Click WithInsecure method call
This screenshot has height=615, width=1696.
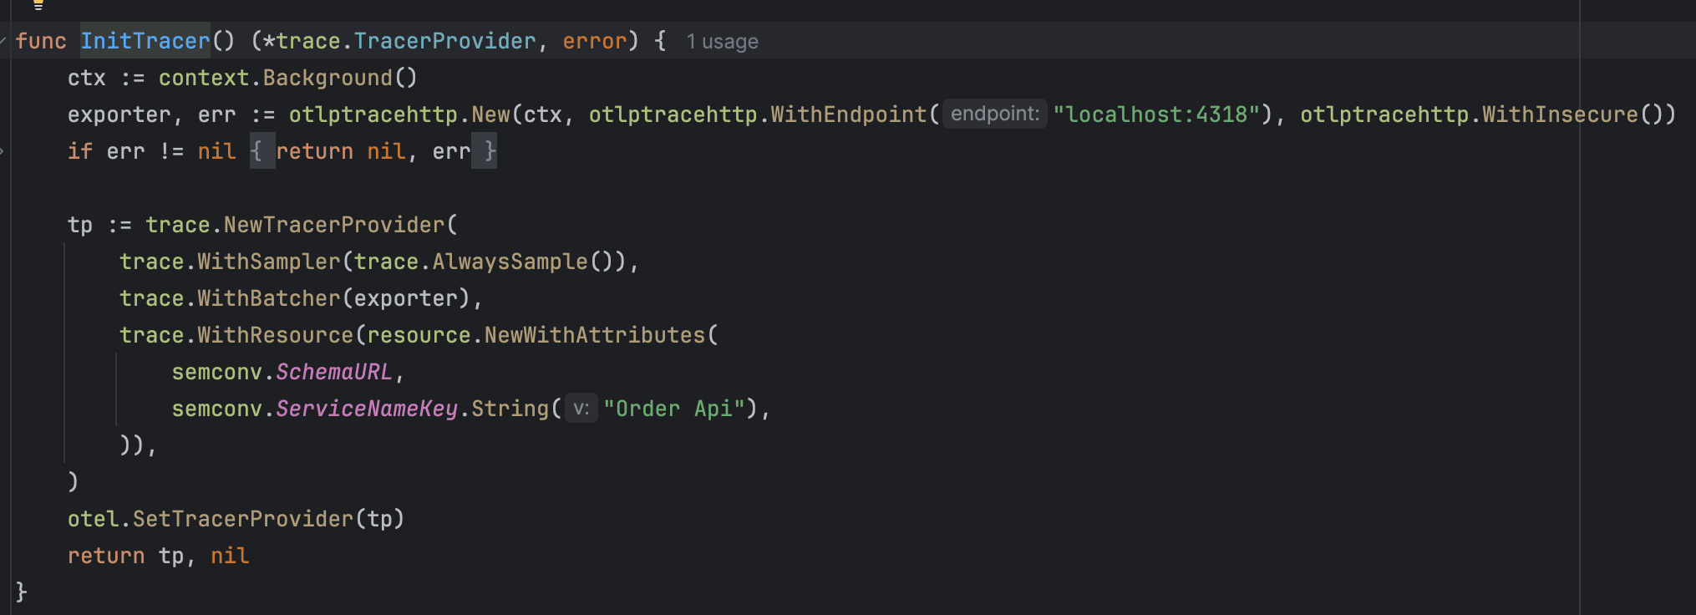[x=1560, y=114]
